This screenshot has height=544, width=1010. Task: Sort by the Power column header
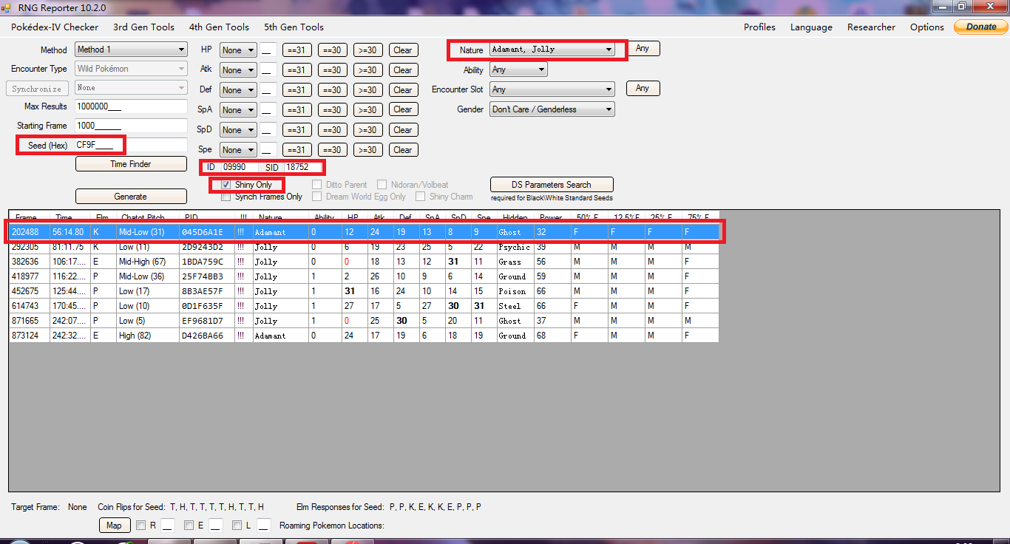coord(552,217)
